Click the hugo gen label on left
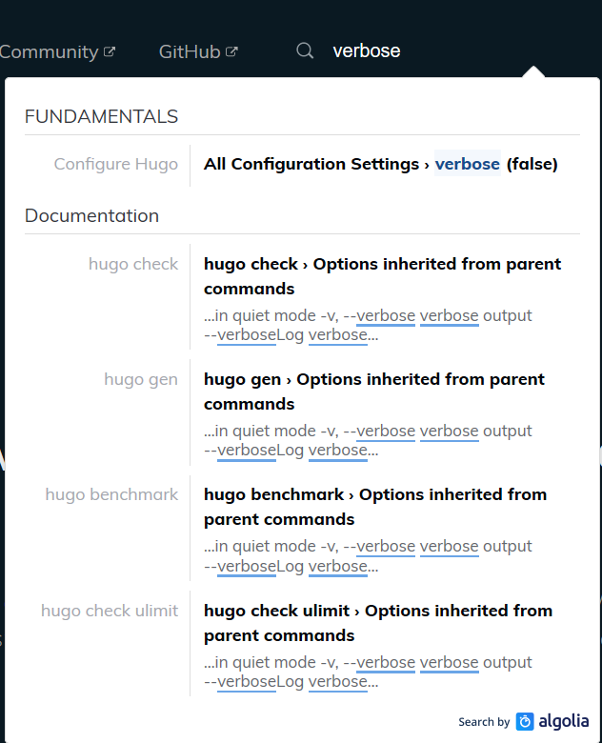602x743 pixels. 141,379
